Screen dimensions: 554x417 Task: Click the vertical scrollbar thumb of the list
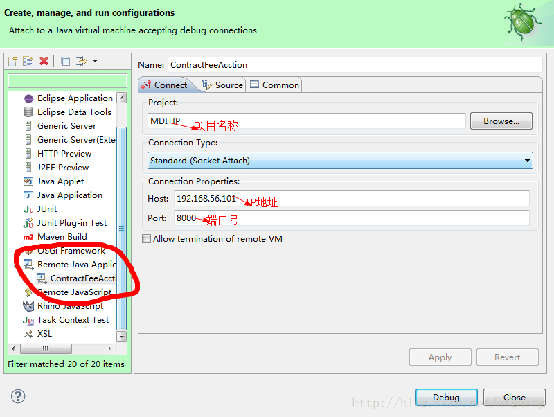[122, 229]
